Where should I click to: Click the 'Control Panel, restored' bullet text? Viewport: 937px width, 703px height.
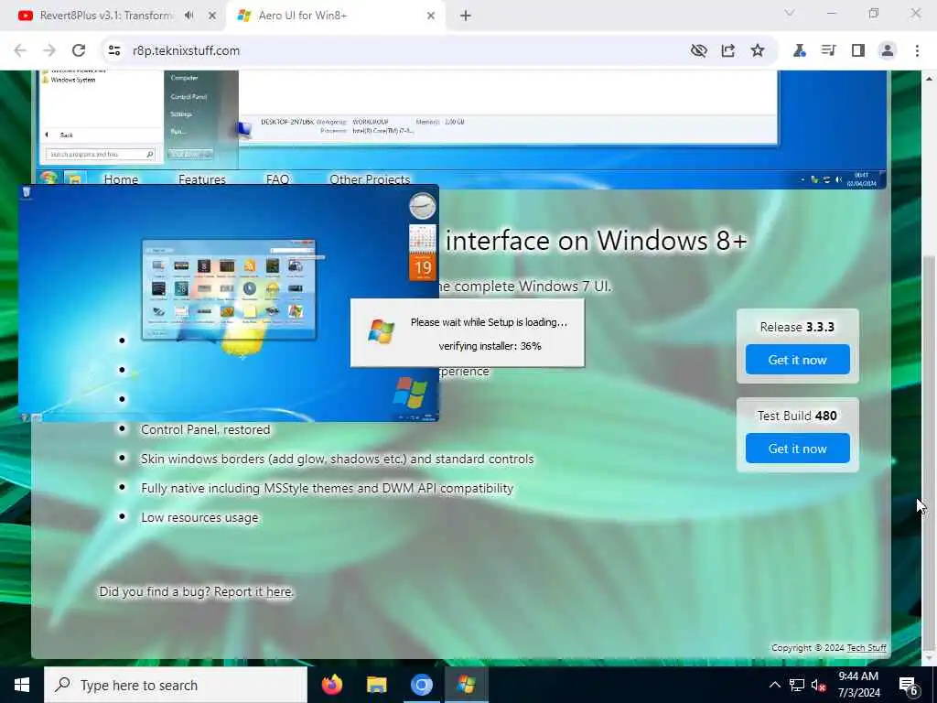[x=206, y=430]
